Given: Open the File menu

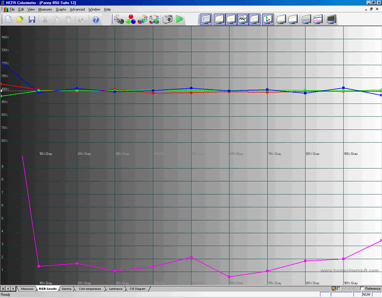Looking at the screenshot, I should pyautogui.click(x=12, y=10).
